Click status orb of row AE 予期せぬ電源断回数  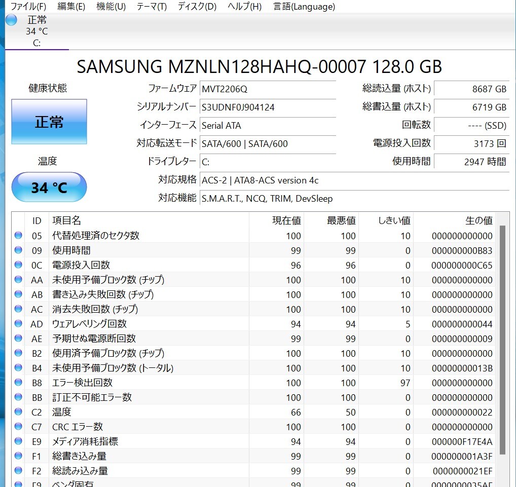[x=18, y=339]
